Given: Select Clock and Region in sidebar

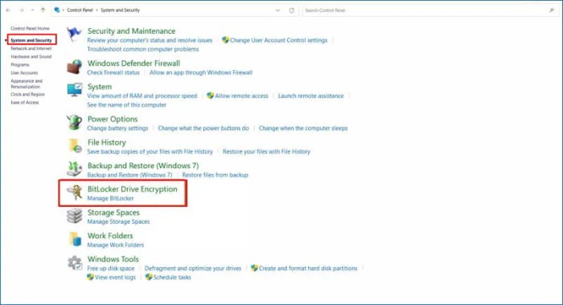Looking at the screenshot, I should [27, 94].
